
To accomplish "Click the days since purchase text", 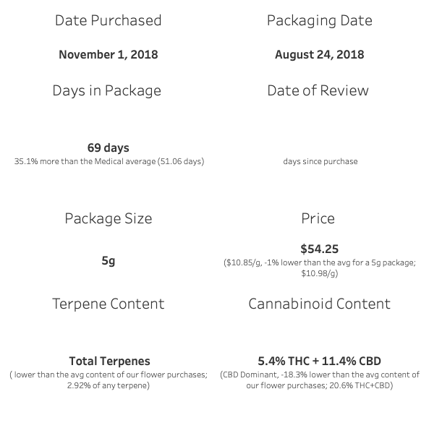I will (x=320, y=161).
